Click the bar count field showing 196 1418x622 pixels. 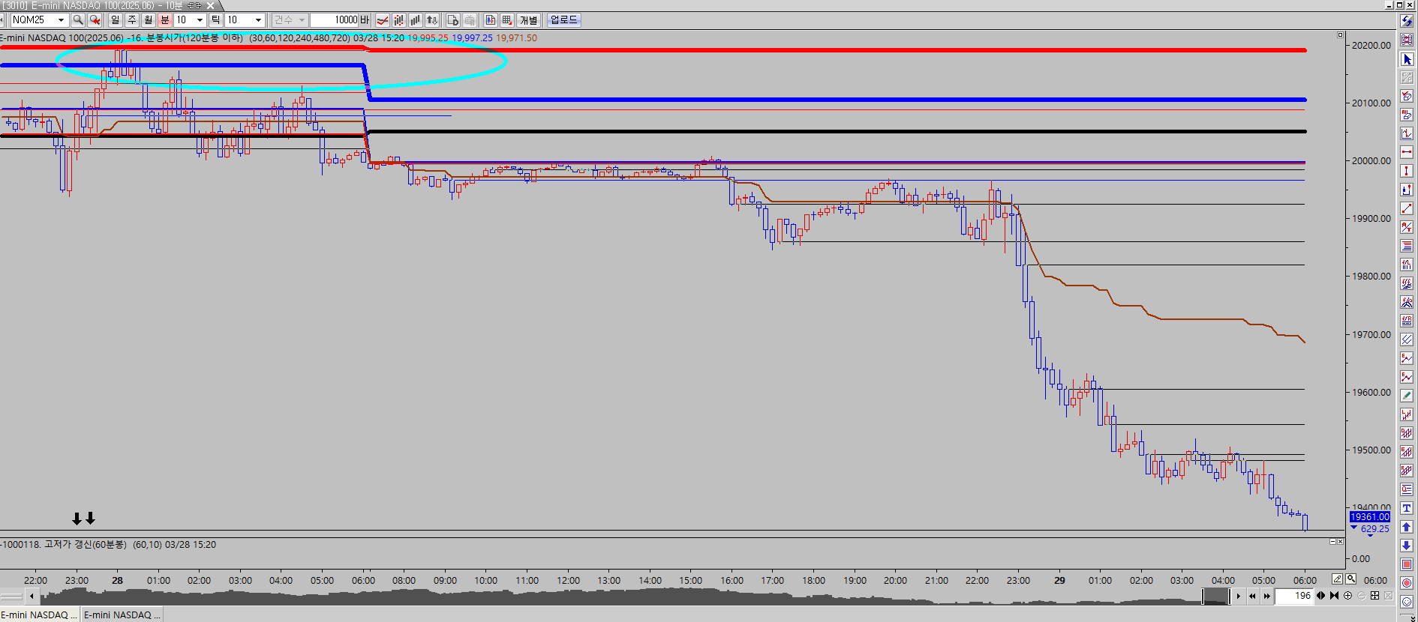[x=1294, y=596]
